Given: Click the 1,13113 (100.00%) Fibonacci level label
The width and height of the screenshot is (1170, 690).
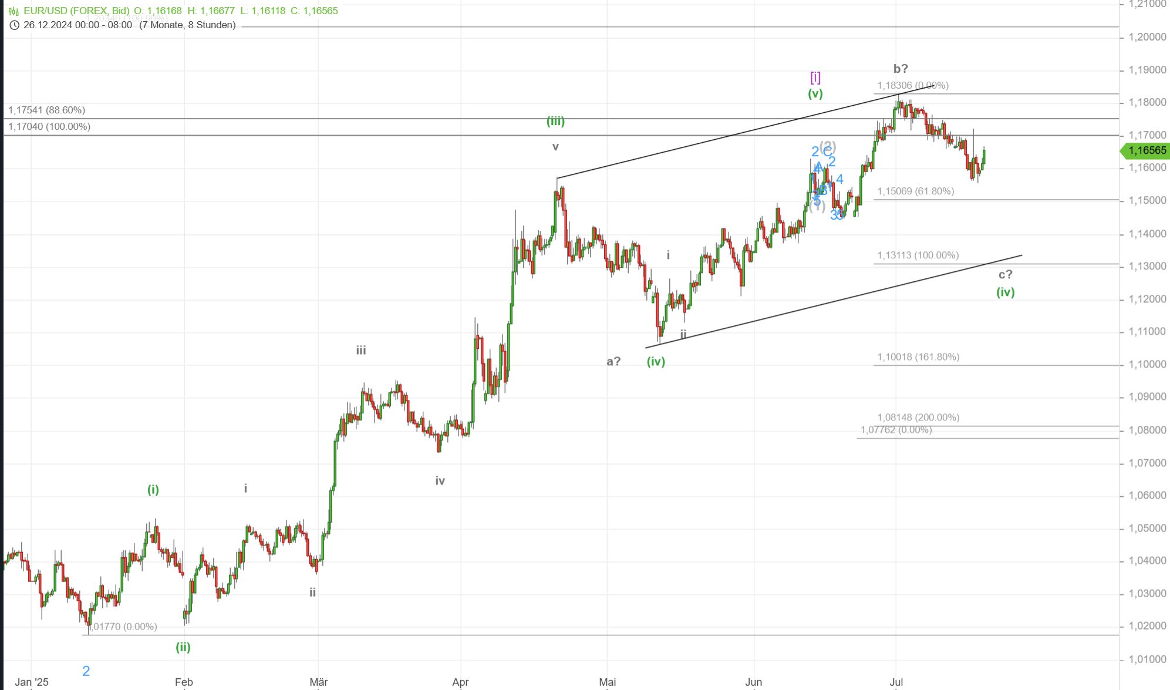Looking at the screenshot, I should [x=918, y=255].
